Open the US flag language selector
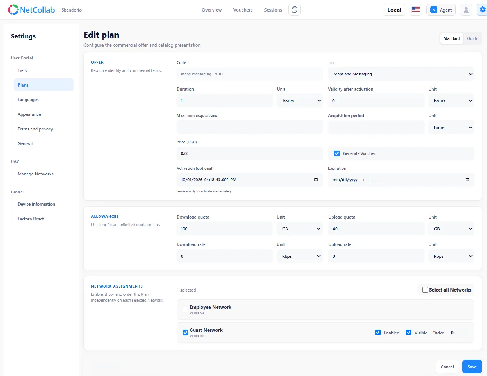 (x=416, y=10)
